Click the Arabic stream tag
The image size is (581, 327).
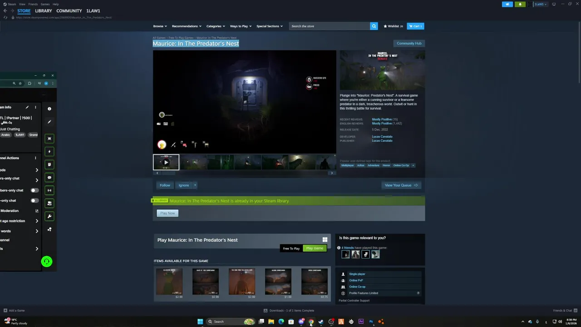click(6, 135)
